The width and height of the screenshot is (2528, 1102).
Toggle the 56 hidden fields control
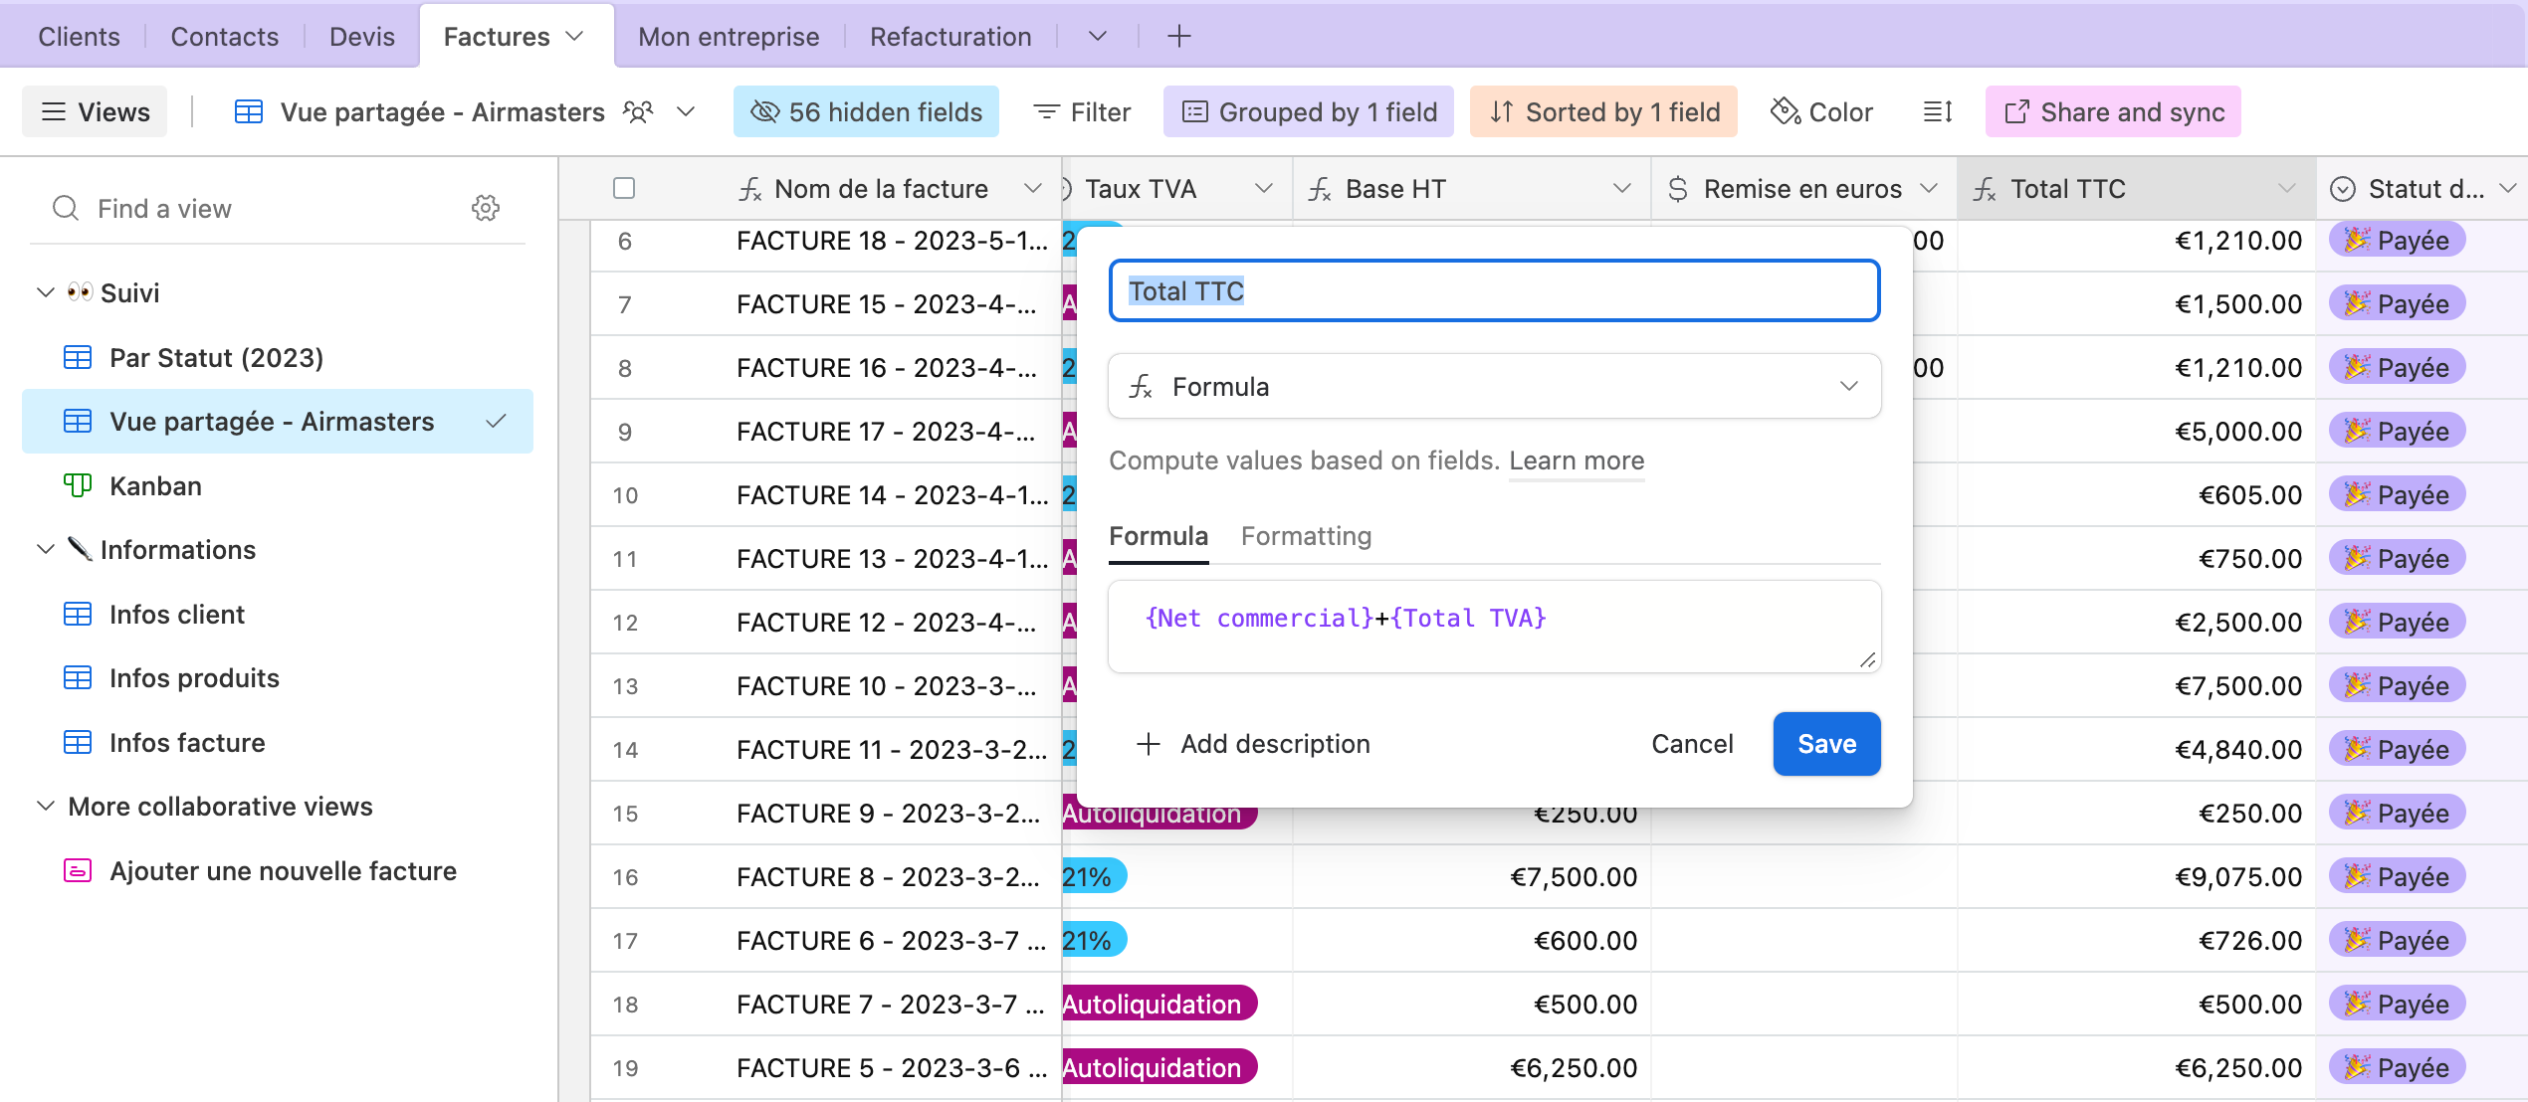coord(866,112)
